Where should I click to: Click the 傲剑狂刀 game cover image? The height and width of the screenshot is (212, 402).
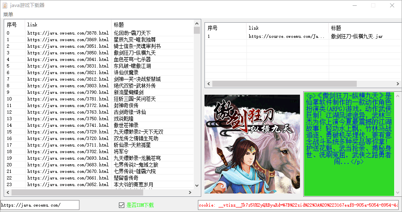(252, 144)
